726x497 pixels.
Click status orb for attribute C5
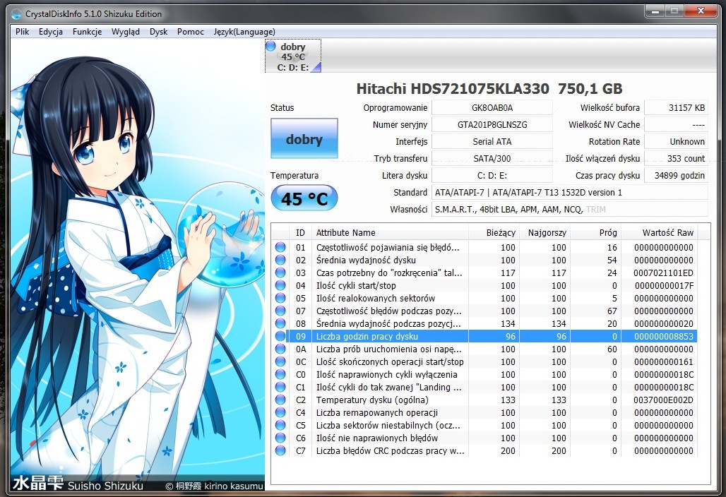pos(280,425)
